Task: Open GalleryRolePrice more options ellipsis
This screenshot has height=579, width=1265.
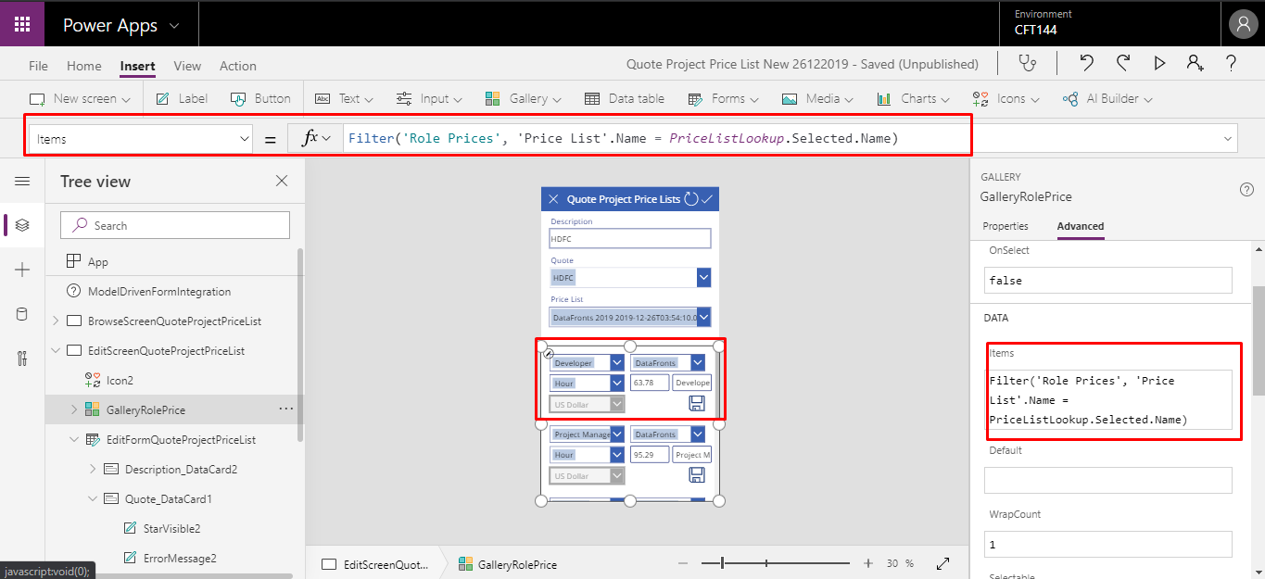Action: (286, 409)
